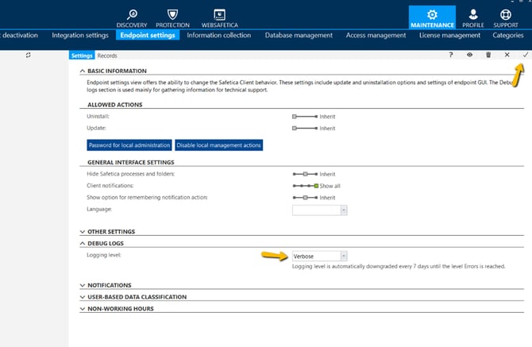Open the Protection module
Viewport: 532px width, 347px height.
(x=172, y=17)
